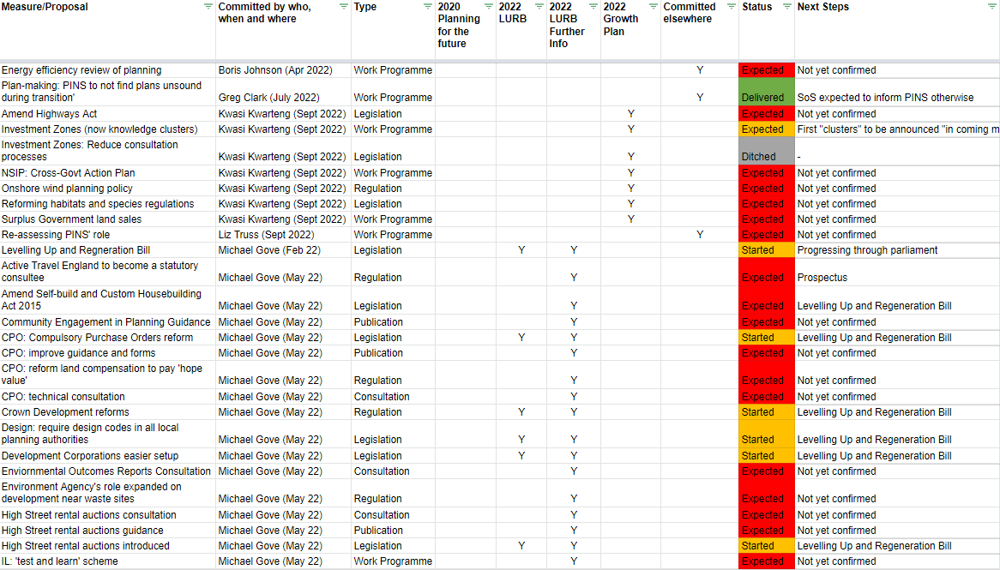Select cell 'Onshore wind planning policy'
Screen dimensions: 1000x570
(108, 189)
